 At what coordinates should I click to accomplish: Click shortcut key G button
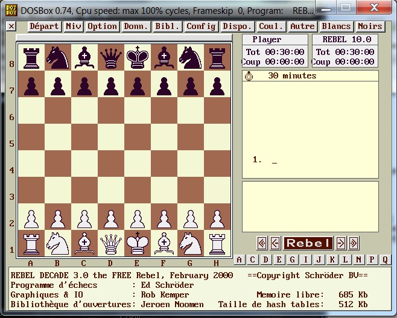coord(293,259)
